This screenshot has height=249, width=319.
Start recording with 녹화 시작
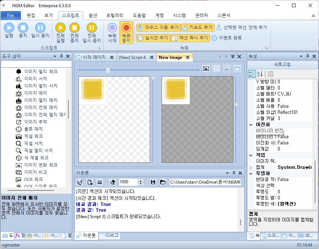(112, 33)
